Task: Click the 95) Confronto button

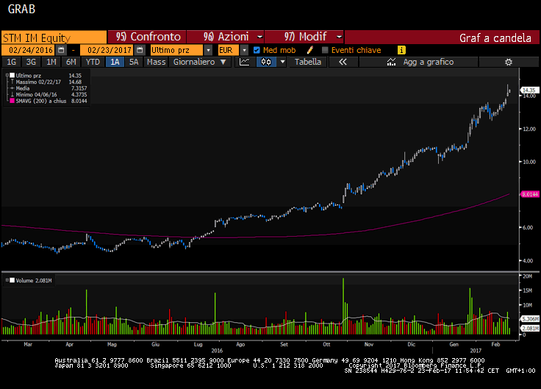Action: pyautogui.click(x=147, y=37)
